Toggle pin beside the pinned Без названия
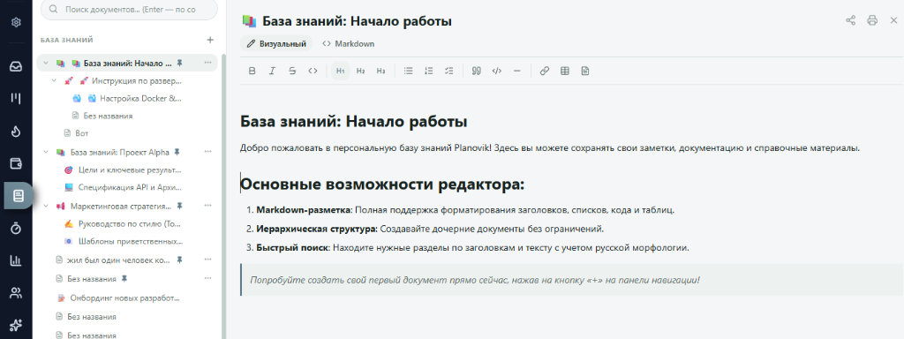 coord(124,278)
